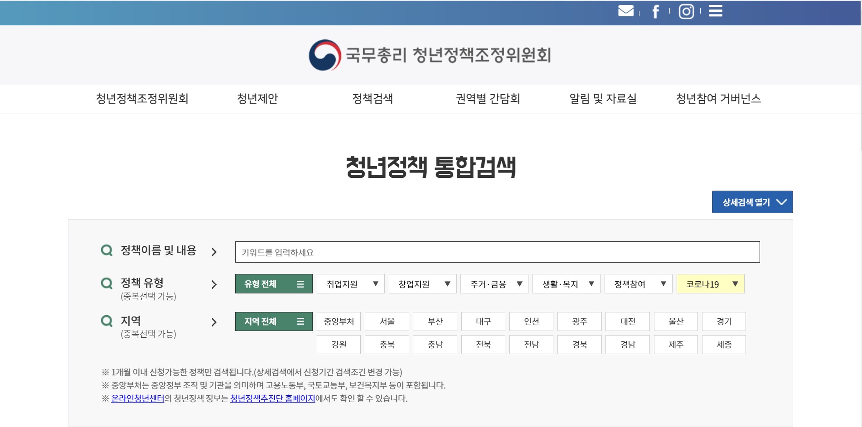Click the 청년정책 통합검색 heading
The image size is (862, 427).
[x=431, y=167]
